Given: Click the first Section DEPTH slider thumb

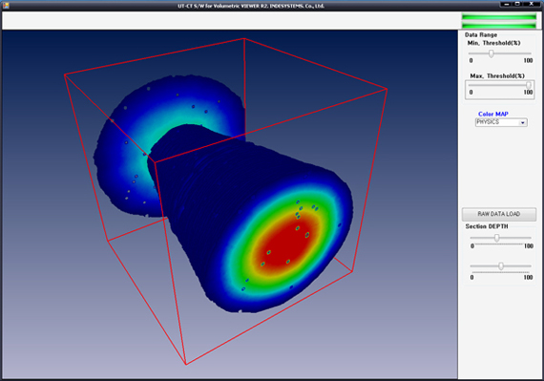Looking at the screenshot, I should (497, 238).
